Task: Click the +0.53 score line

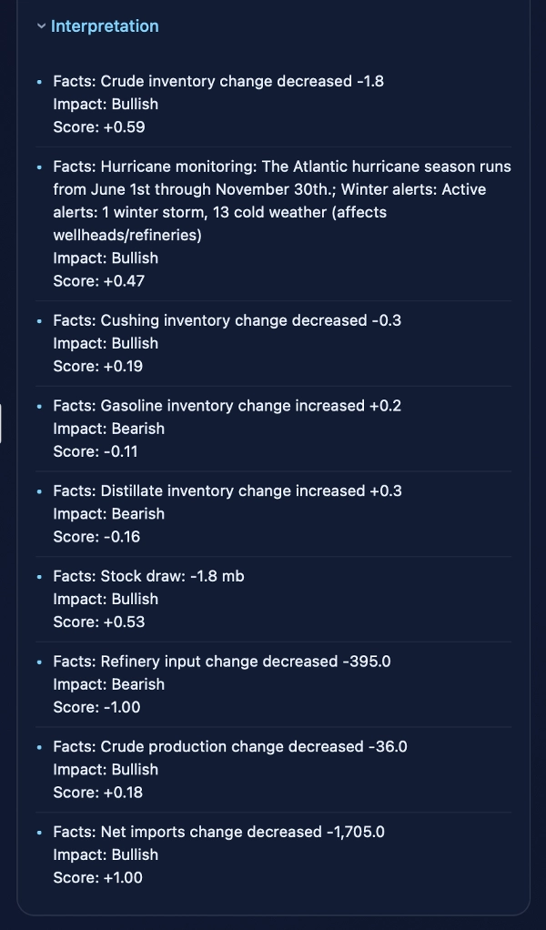Action: click(98, 622)
